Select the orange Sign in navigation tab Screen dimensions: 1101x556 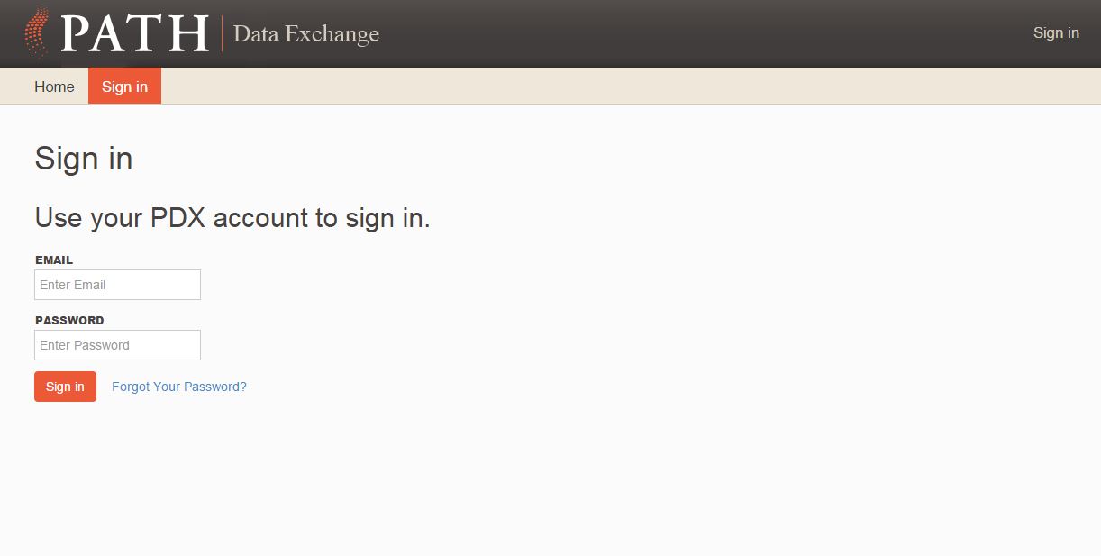(x=124, y=87)
